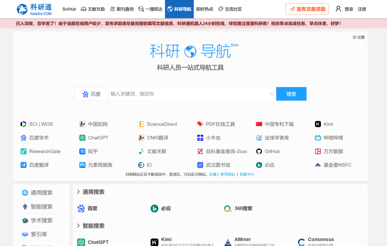Open the 知乎 icon

[x=82, y=152]
